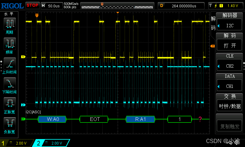
Task: Click the orange T trigger position marker on waveform
Action: pyautogui.click(x=37, y=15)
